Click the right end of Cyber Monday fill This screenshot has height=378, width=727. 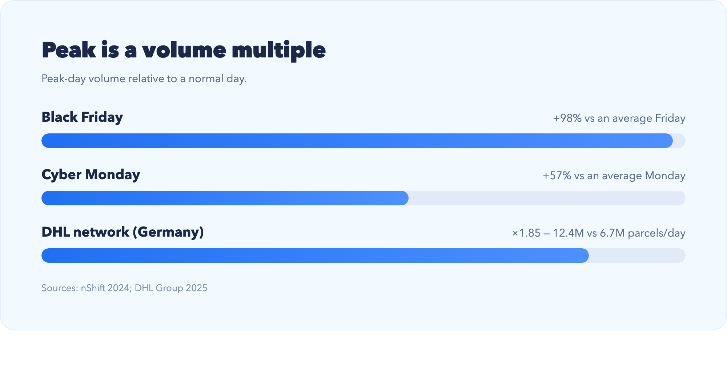(x=404, y=198)
